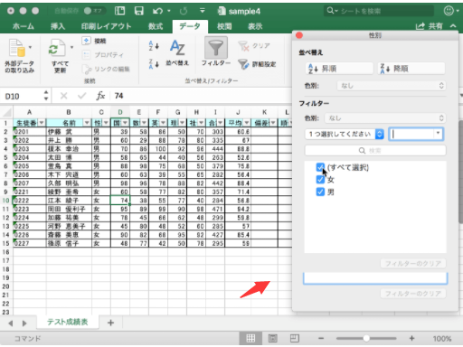The image size is (463, 347).
Task: Click the 100% zoom level
Action: click(442, 339)
